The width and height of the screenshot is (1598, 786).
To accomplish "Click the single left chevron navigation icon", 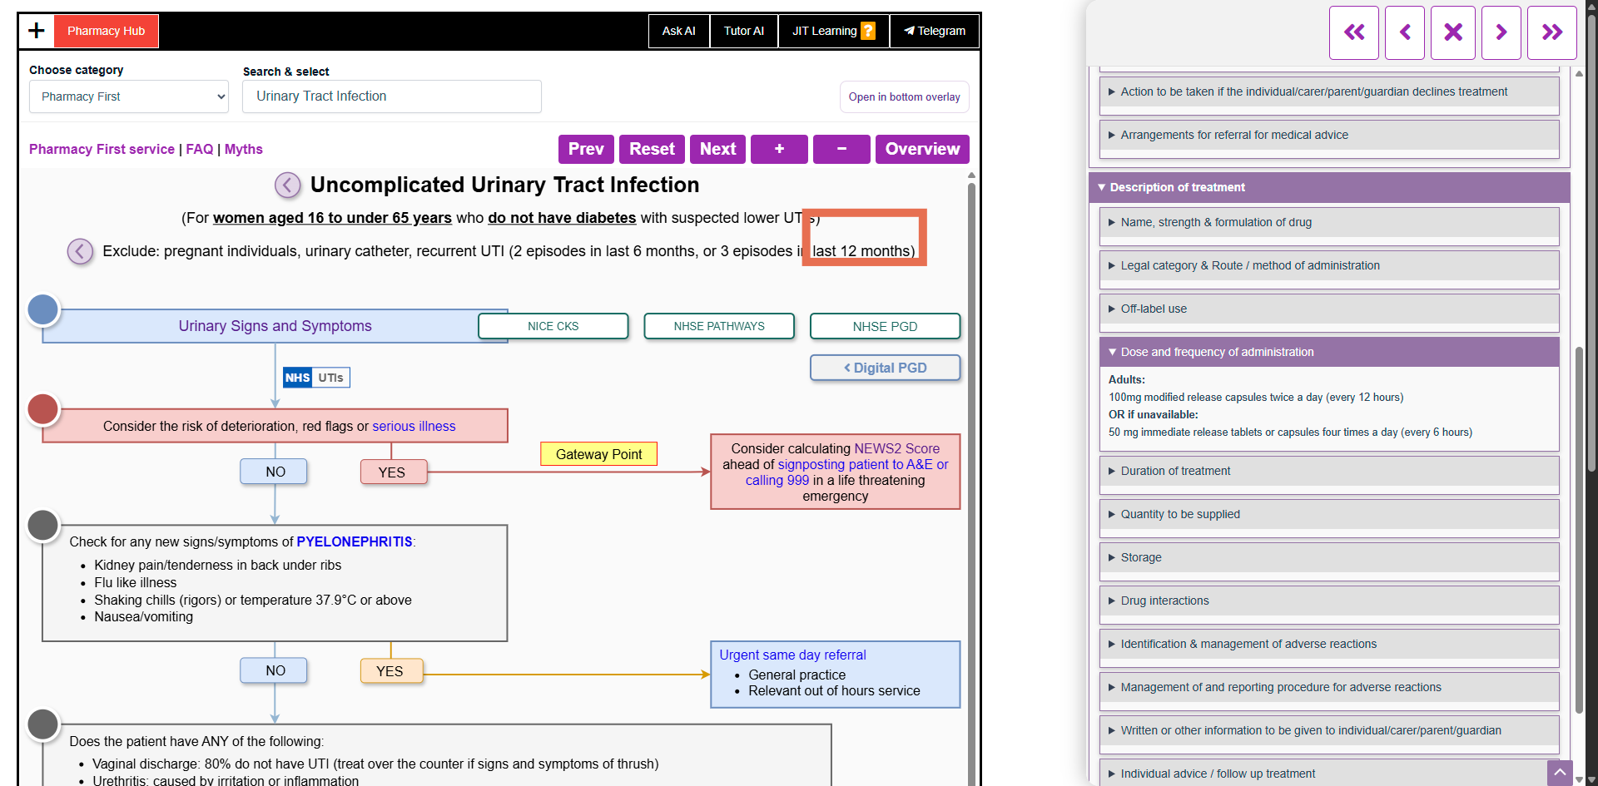I will tap(1405, 32).
